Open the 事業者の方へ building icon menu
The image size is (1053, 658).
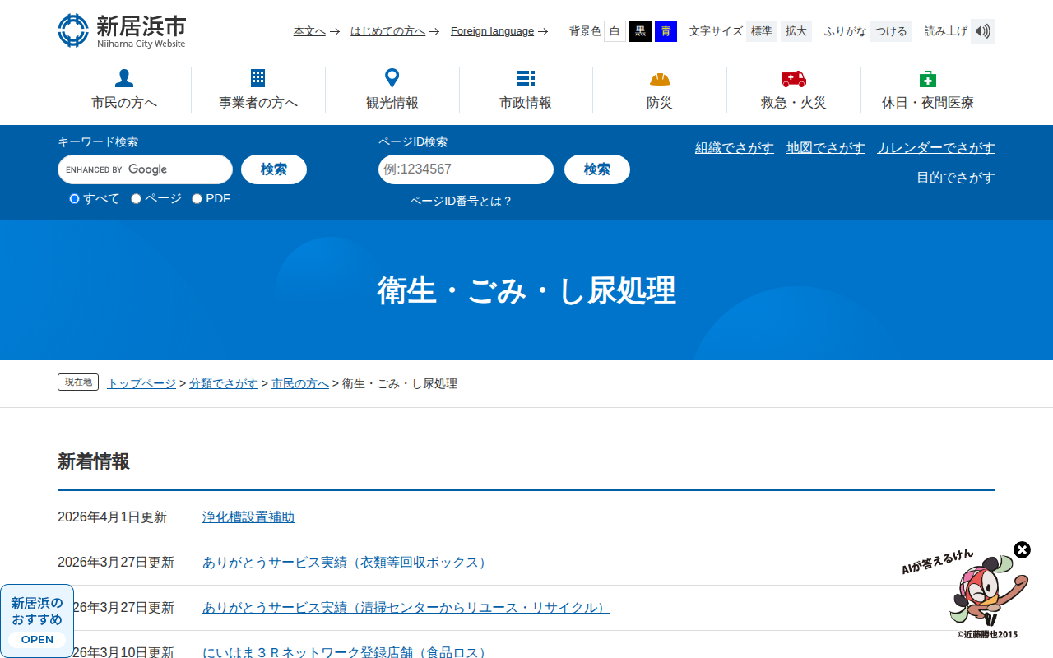click(x=257, y=78)
